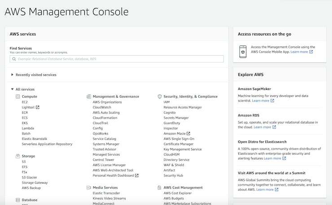Click the external link icon beside Personal Health Dashboard
The image size is (332, 205).
click(x=137, y=175)
